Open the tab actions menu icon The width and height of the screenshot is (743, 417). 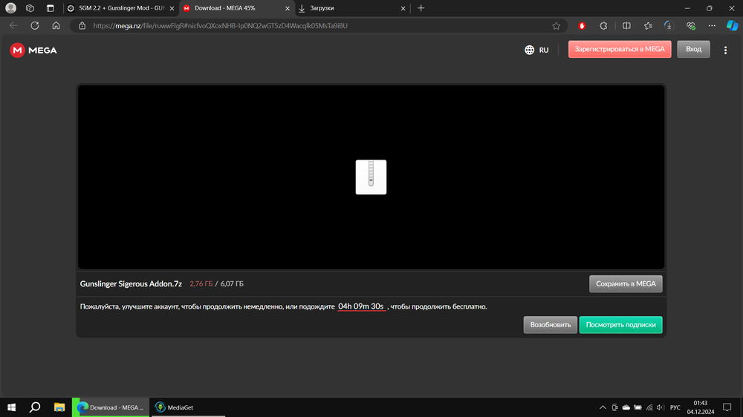coord(51,8)
